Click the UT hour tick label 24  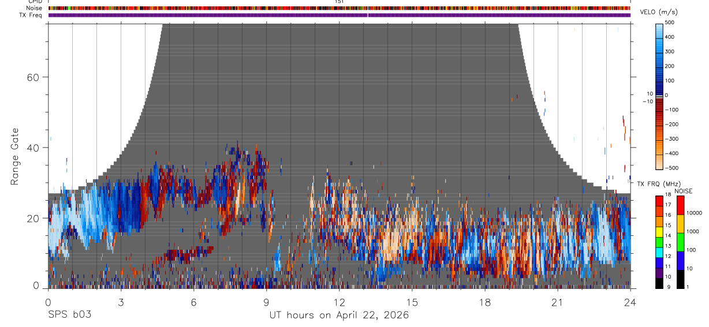click(x=630, y=302)
